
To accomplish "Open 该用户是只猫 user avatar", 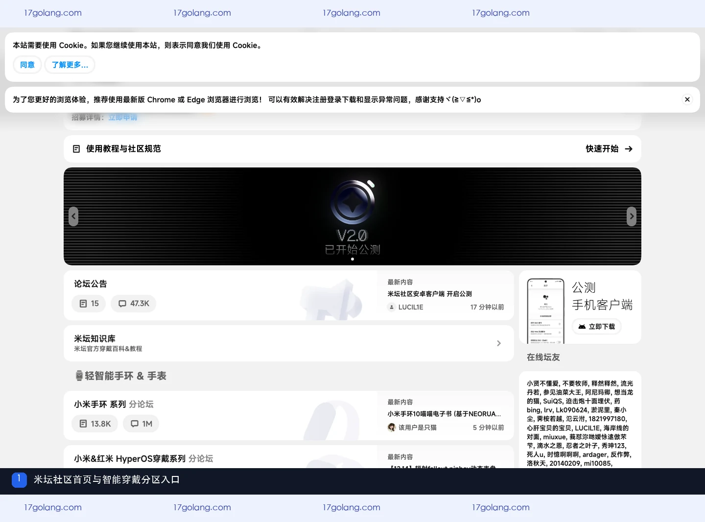I will pos(392,427).
